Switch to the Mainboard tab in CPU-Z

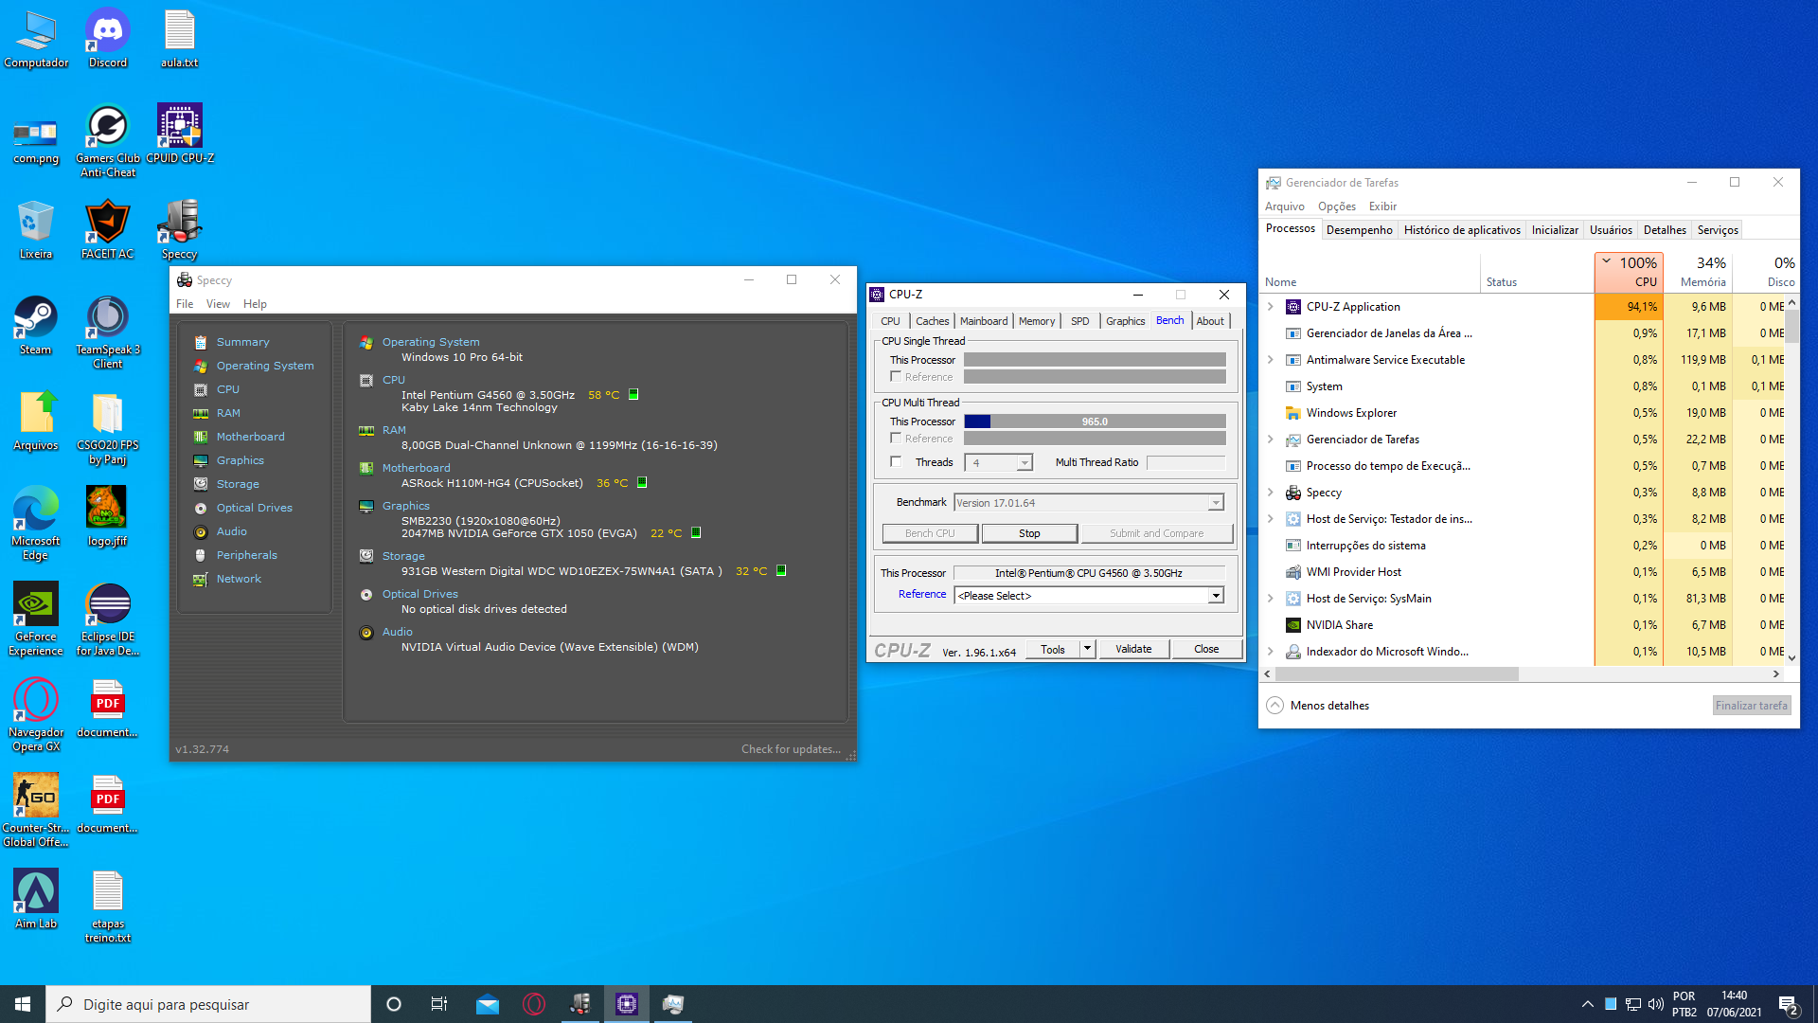pyautogui.click(x=984, y=321)
